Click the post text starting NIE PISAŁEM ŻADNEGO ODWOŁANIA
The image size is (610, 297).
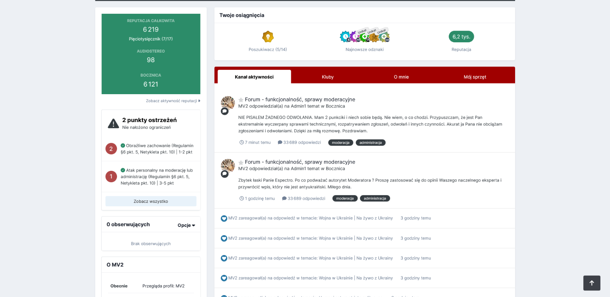click(370, 124)
